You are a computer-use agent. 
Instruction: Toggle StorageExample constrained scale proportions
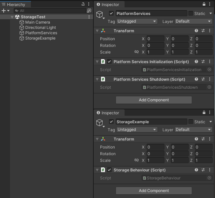(137, 160)
